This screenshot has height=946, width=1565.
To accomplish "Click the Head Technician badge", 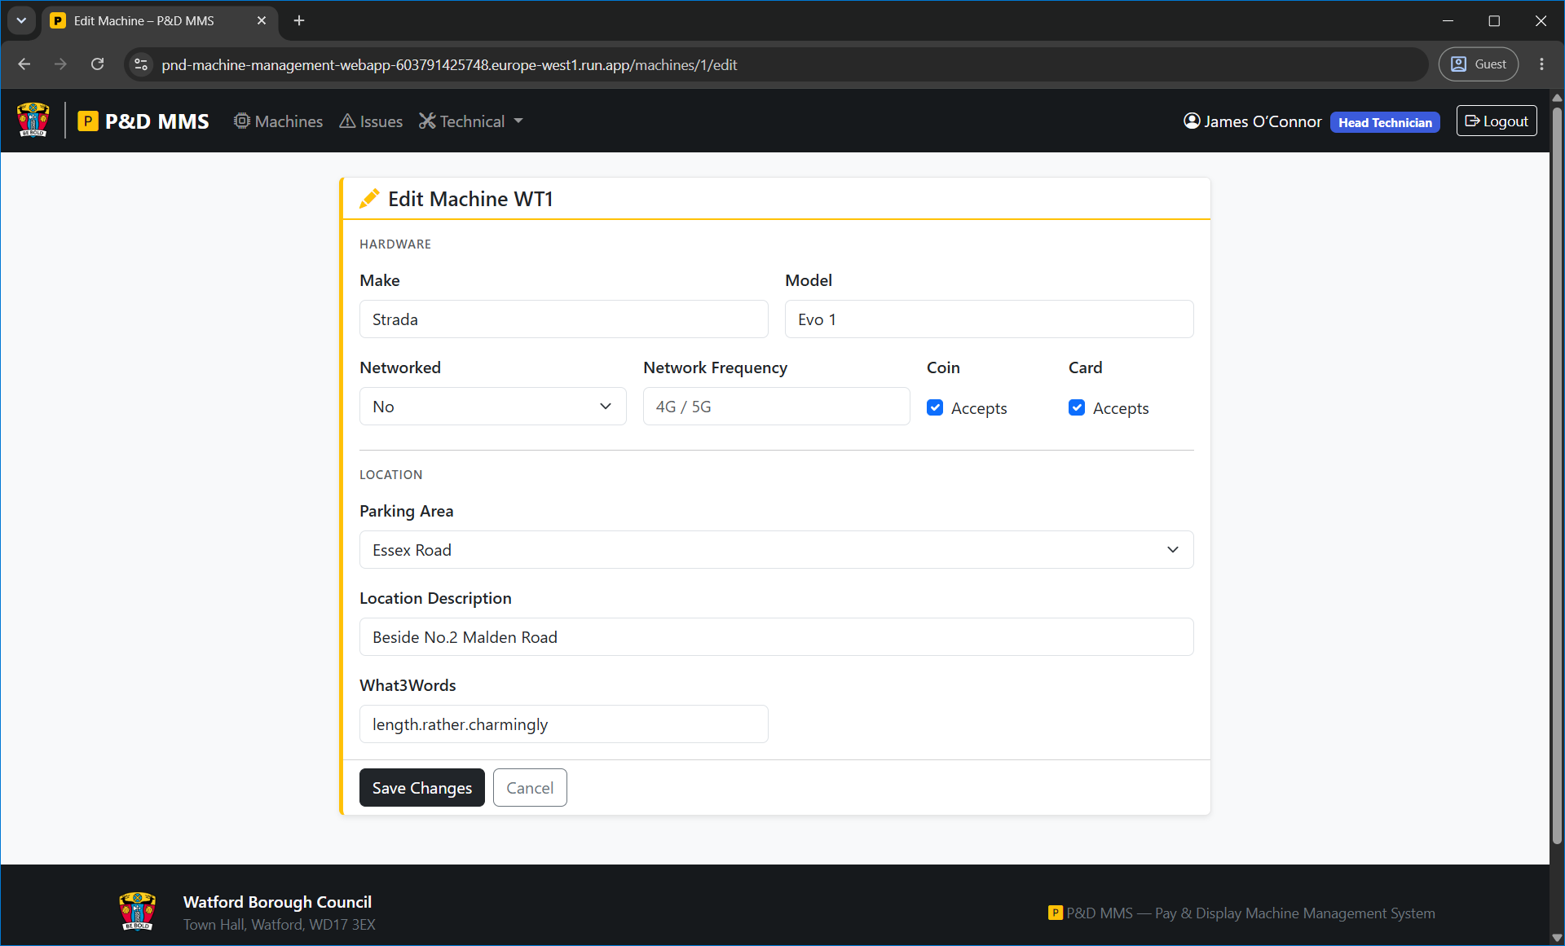I will coord(1385,122).
